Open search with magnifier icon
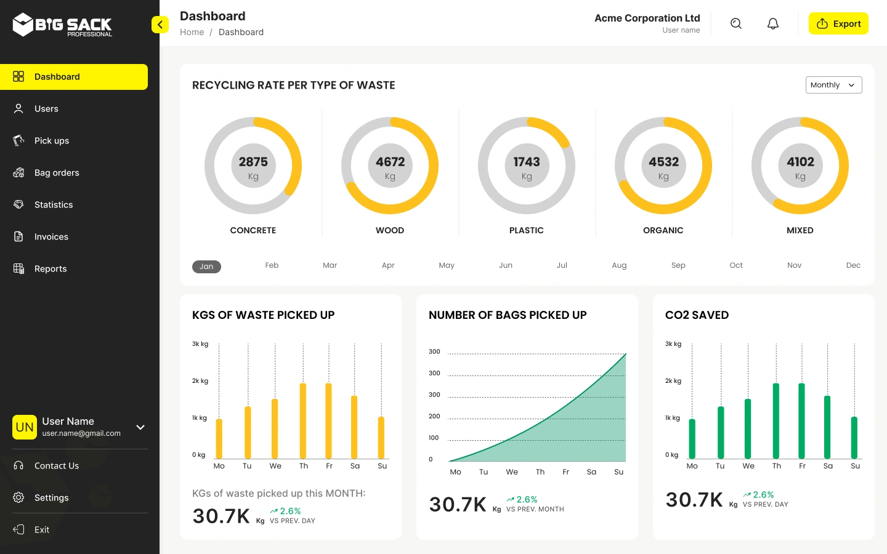Viewport: 887px width, 554px height. click(736, 23)
